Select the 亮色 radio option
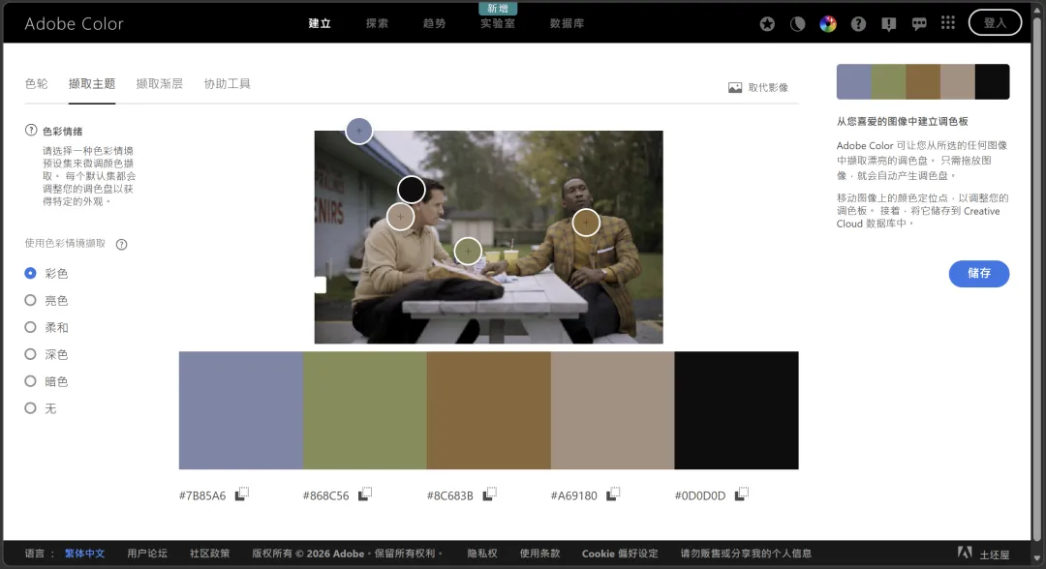This screenshot has height=569, width=1046. (30, 301)
